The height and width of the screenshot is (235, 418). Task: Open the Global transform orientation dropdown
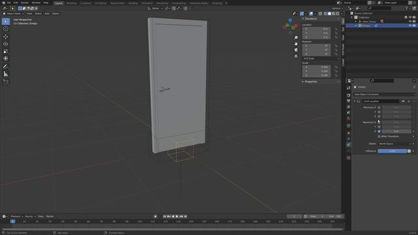155,8
